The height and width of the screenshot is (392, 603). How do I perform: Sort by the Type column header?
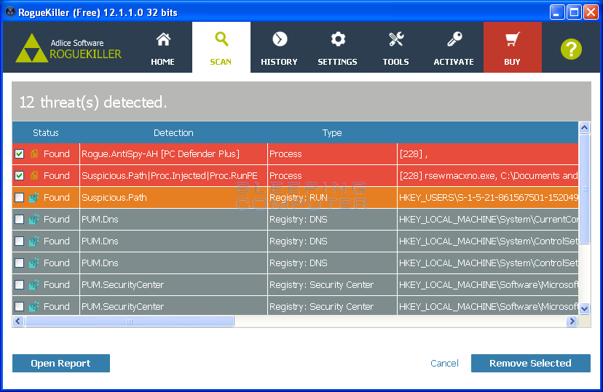pos(332,133)
